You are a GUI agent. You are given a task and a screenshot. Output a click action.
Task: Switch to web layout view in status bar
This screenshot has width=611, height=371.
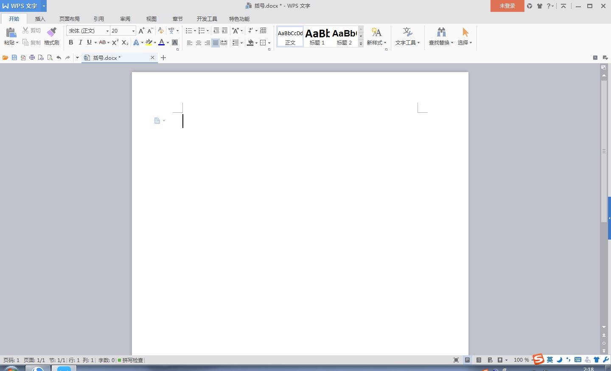pyautogui.click(x=490, y=360)
